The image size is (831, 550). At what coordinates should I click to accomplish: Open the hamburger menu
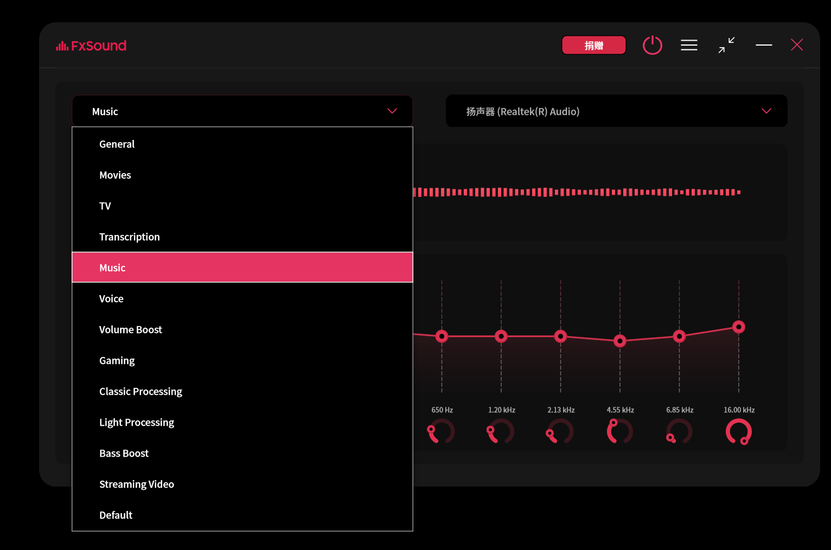click(x=689, y=45)
